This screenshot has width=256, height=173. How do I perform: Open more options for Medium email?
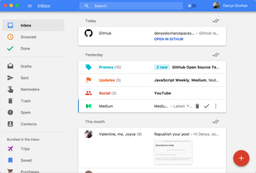tap(216, 106)
